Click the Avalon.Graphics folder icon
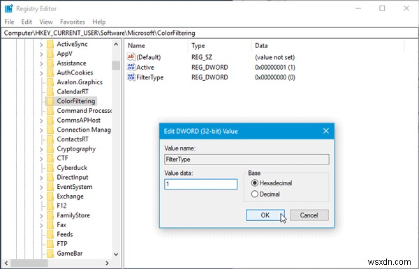The height and width of the screenshot is (269, 419). [x=50, y=82]
